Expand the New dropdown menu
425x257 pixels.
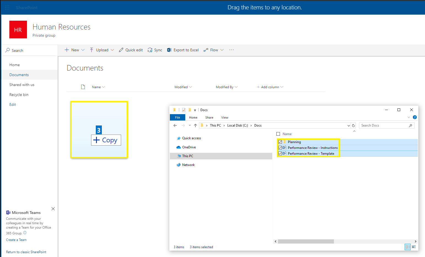click(x=75, y=50)
